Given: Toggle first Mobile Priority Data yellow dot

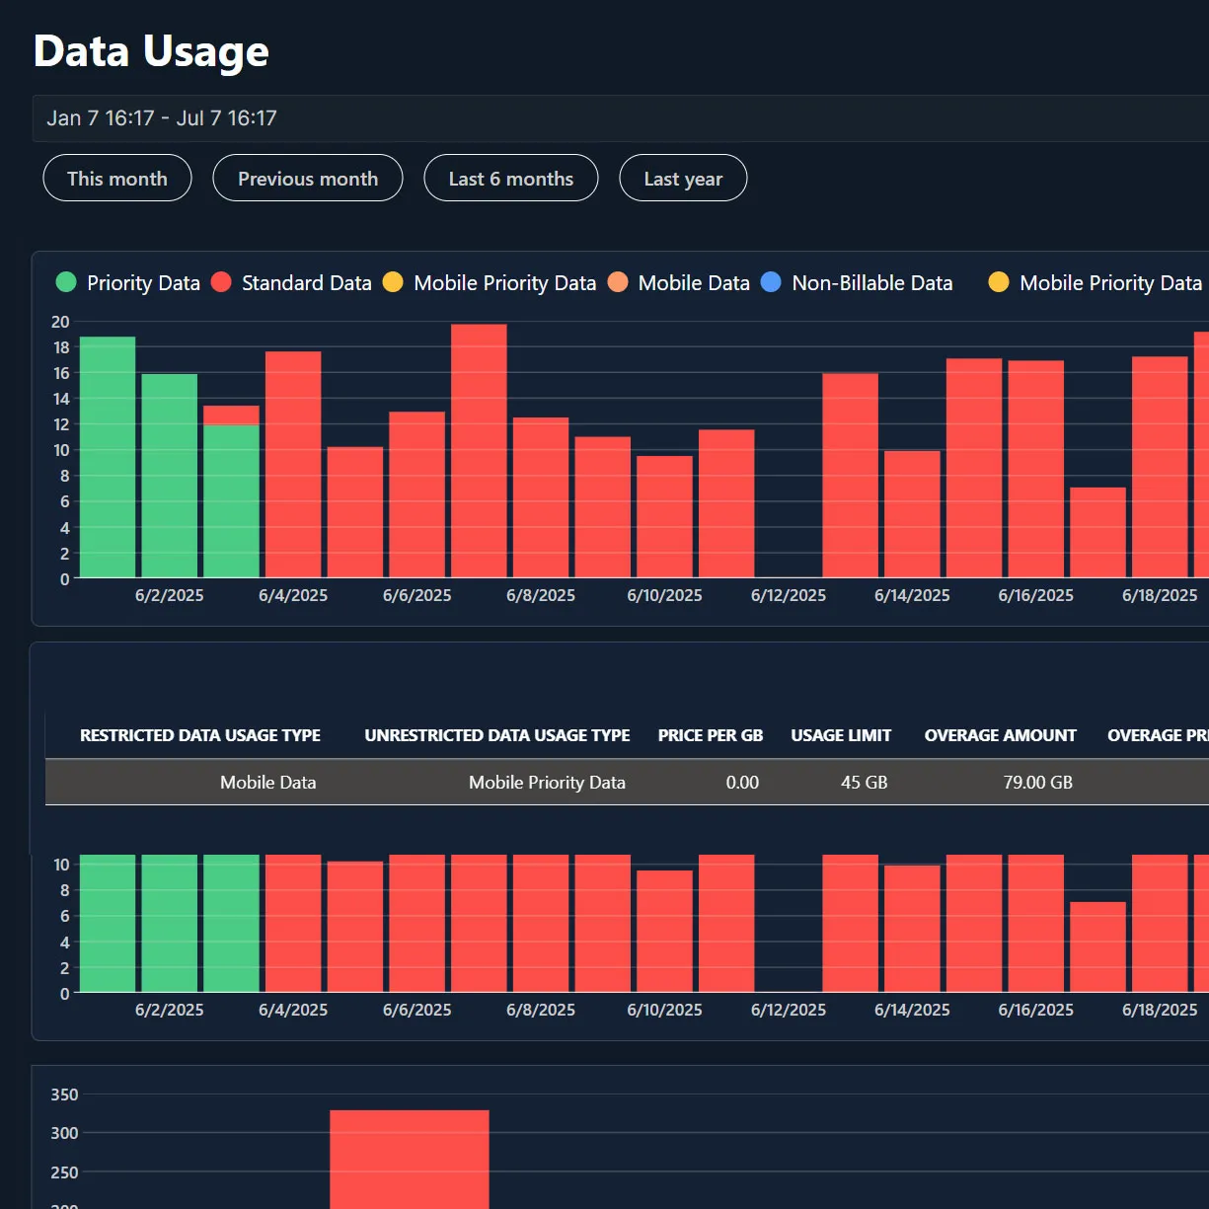Looking at the screenshot, I should tap(393, 282).
